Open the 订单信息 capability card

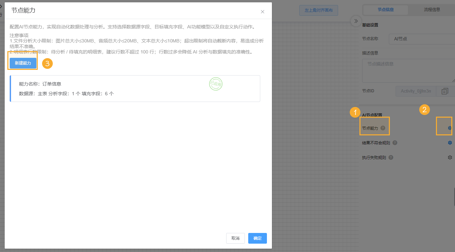point(135,89)
